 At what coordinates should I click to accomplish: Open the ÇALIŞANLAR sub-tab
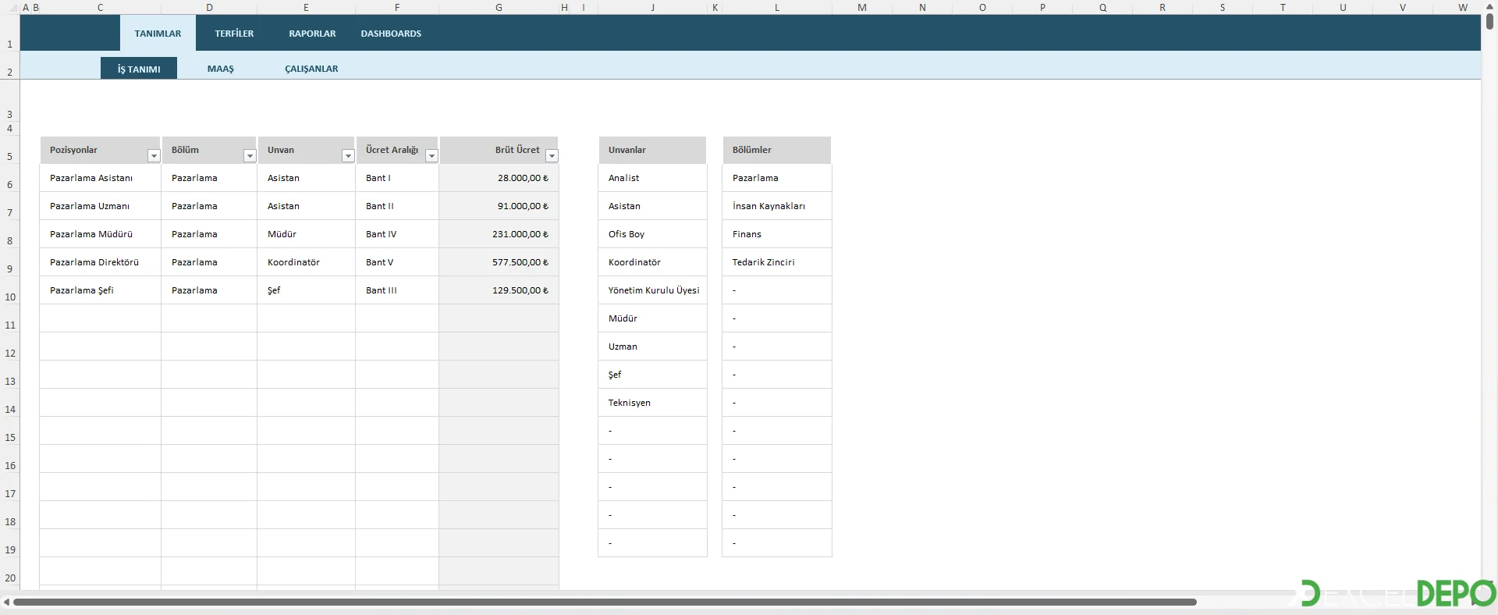click(311, 69)
